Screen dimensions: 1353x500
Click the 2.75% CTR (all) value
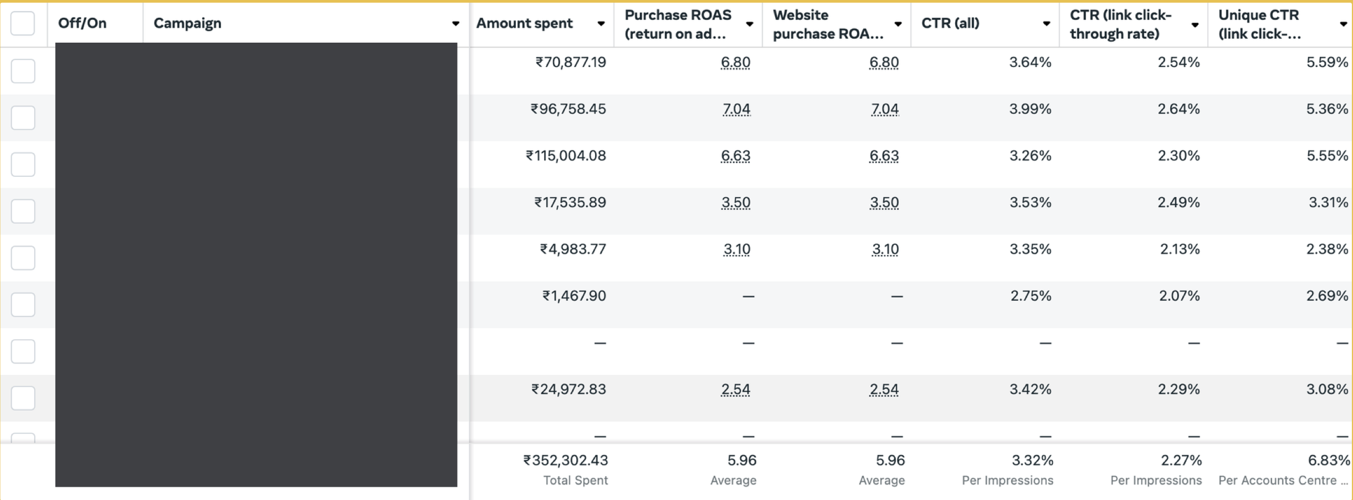[1031, 296]
